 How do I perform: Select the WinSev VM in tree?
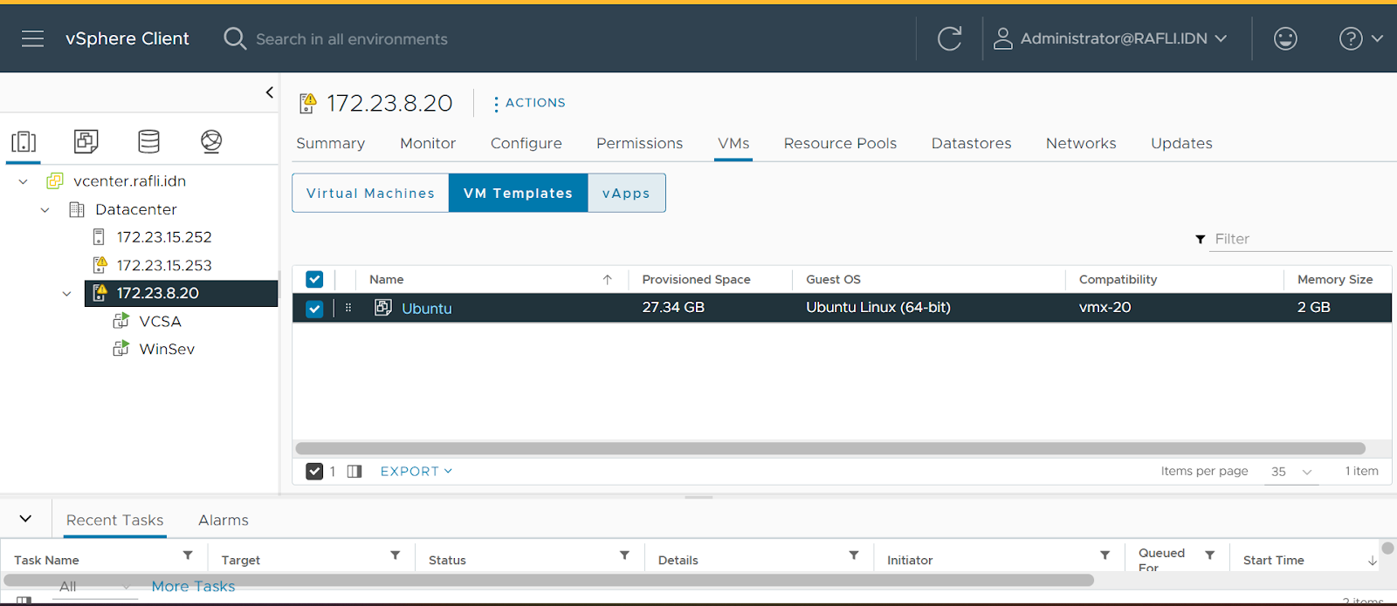(167, 349)
